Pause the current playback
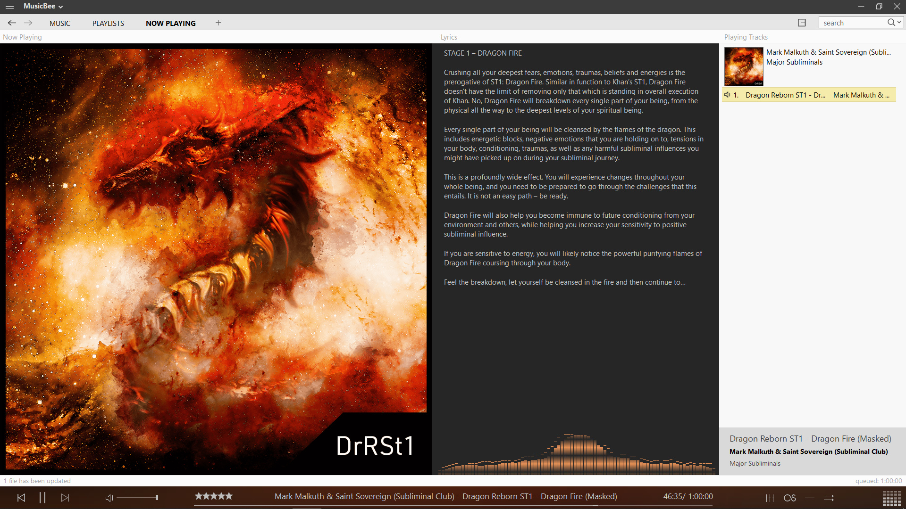This screenshot has width=906, height=509. [x=42, y=498]
